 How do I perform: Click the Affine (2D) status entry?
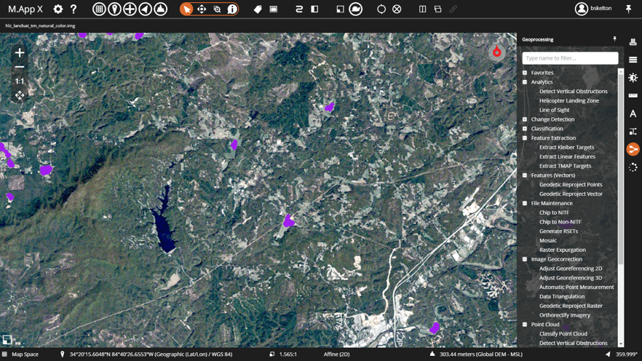point(336,354)
